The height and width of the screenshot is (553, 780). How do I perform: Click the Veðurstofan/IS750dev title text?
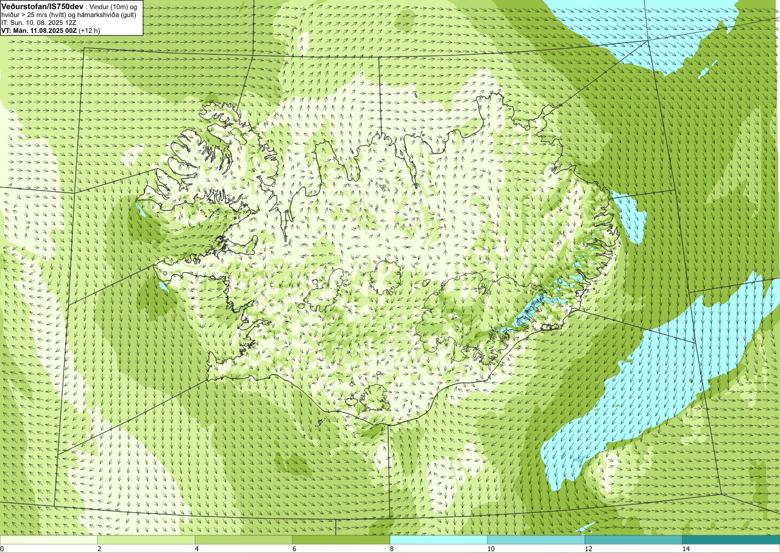[42, 5]
